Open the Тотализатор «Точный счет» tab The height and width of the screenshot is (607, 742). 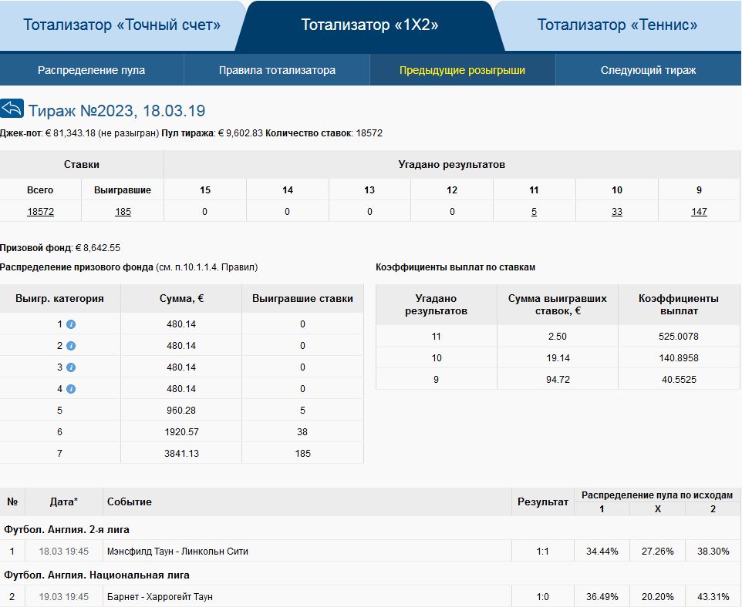(x=122, y=25)
